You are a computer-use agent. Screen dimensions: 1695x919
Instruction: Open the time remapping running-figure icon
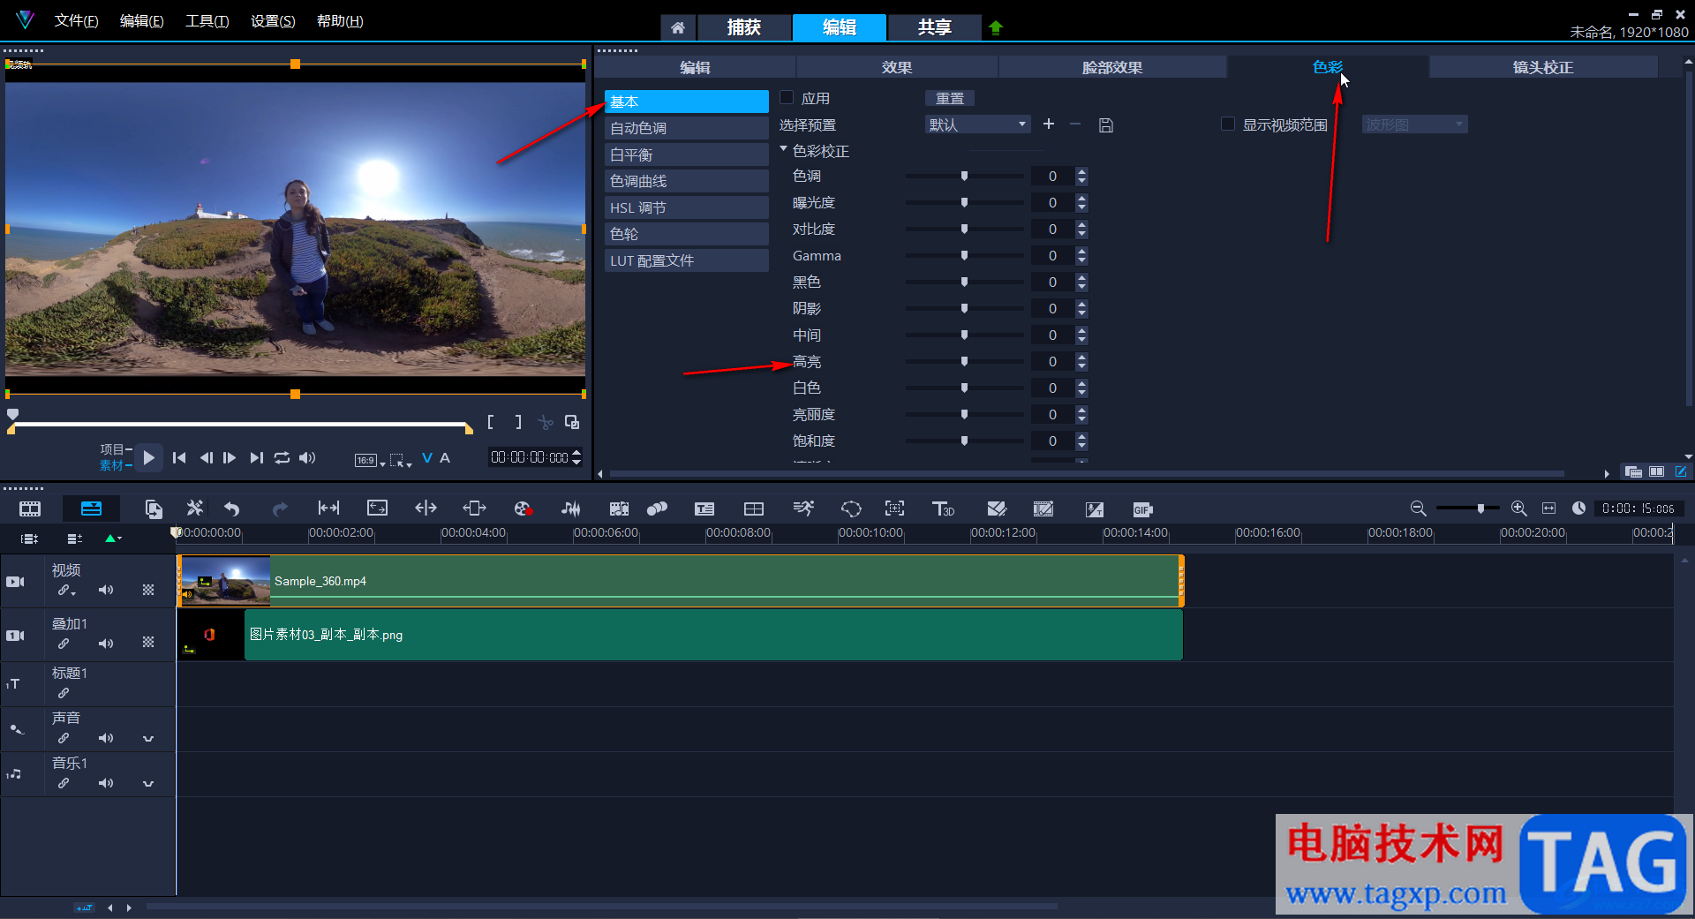coord(803,508)
